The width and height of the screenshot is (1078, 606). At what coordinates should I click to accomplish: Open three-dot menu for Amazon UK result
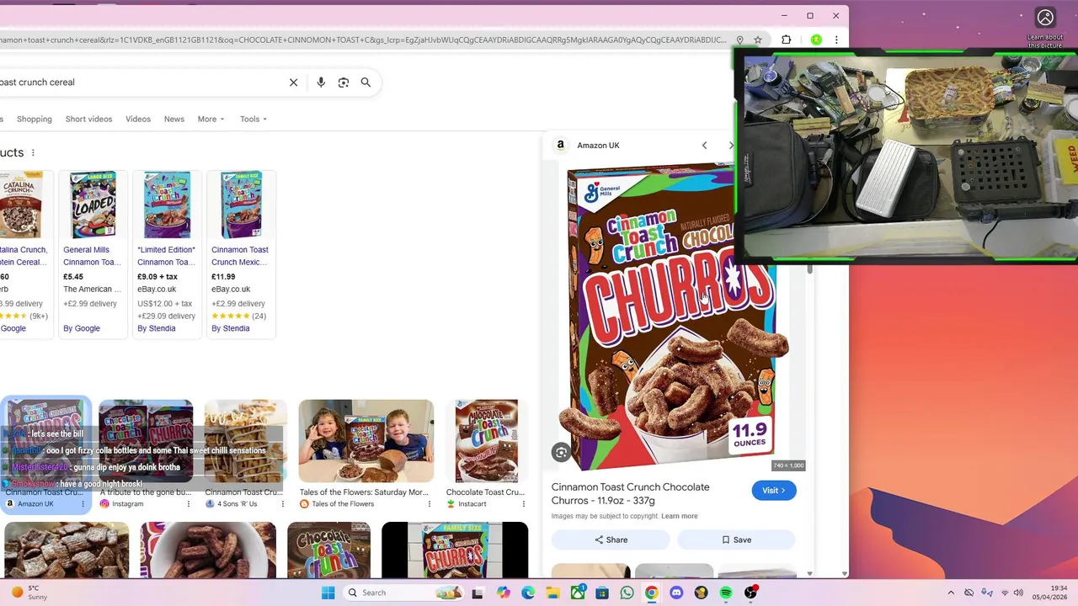[83, 504]
